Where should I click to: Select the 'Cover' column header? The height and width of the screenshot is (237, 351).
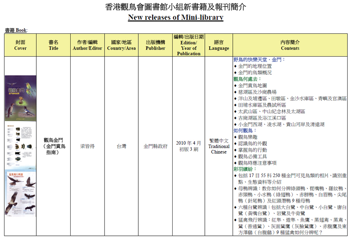click(x=20, y=45)
